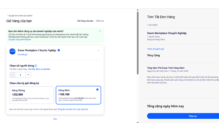The height and width of the screenshot is (123, 219).
Task: Click the Tóm Tắt Đơn Hàng heading
Action: click(161, 17)
